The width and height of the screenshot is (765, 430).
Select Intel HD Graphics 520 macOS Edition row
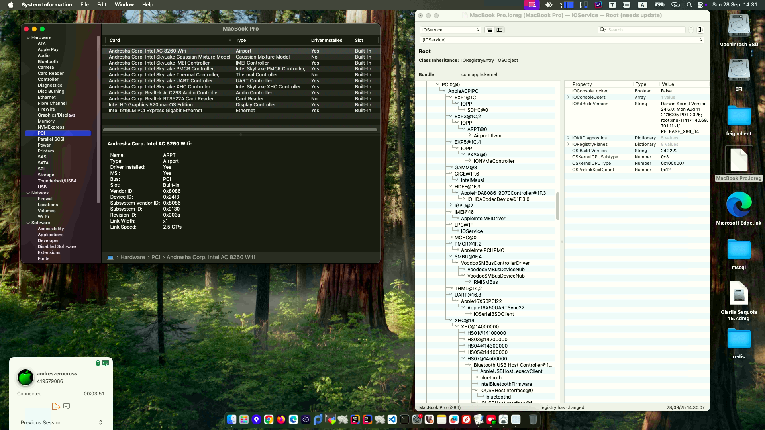240,105
